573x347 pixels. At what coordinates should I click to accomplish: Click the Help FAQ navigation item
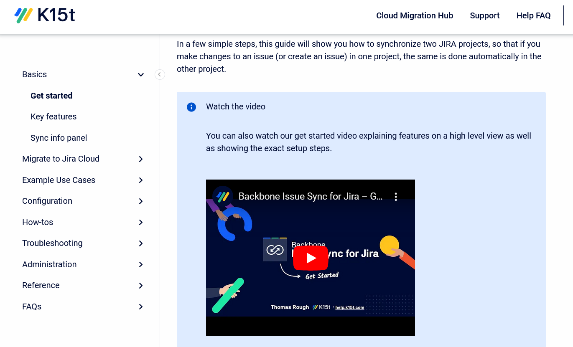533,15
